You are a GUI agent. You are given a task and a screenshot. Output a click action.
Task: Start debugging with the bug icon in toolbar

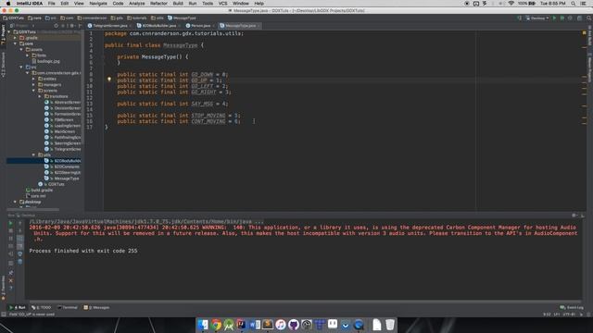(x=562, y=18)
